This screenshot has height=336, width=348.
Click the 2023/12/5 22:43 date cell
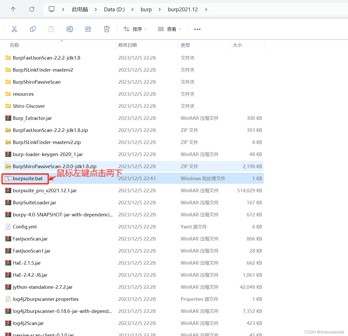click(x=137, y=178)
